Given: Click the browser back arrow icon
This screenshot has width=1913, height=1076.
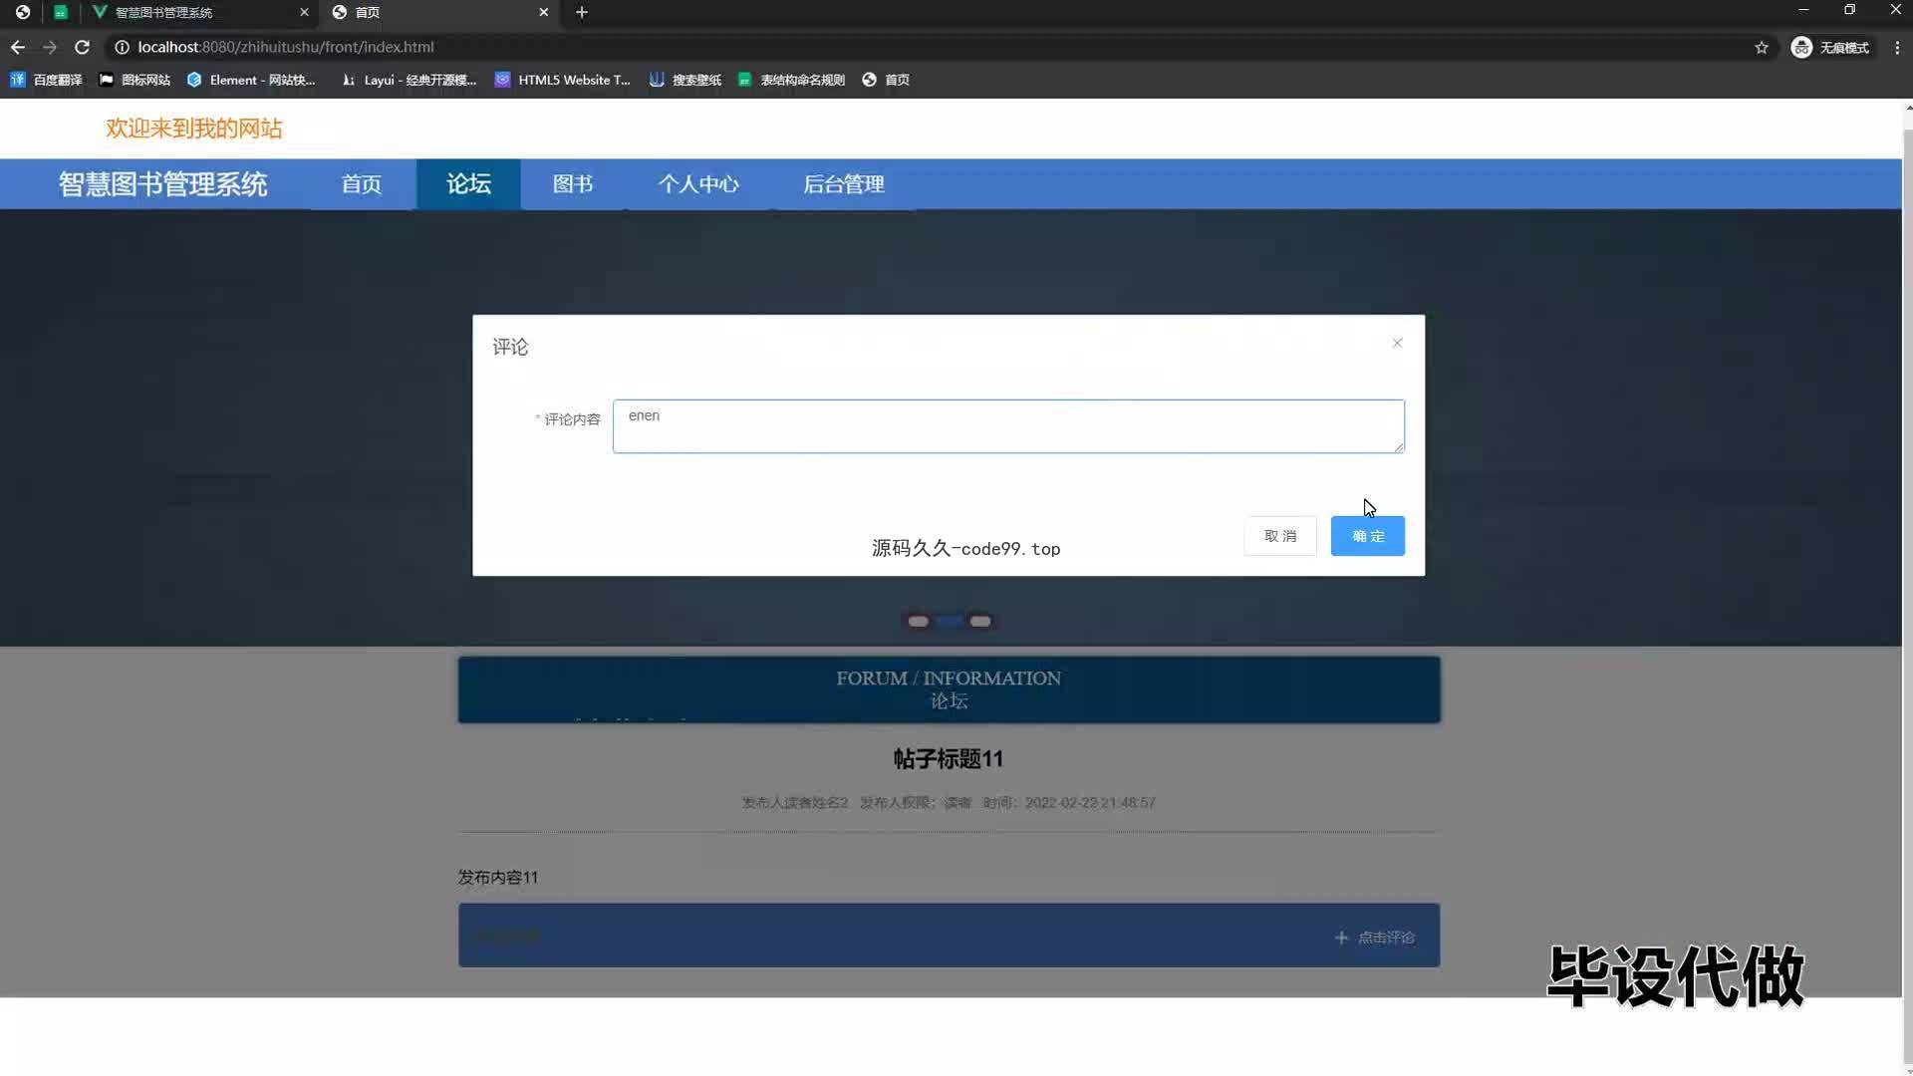Looking at the screenshot, I should [18, 47].
